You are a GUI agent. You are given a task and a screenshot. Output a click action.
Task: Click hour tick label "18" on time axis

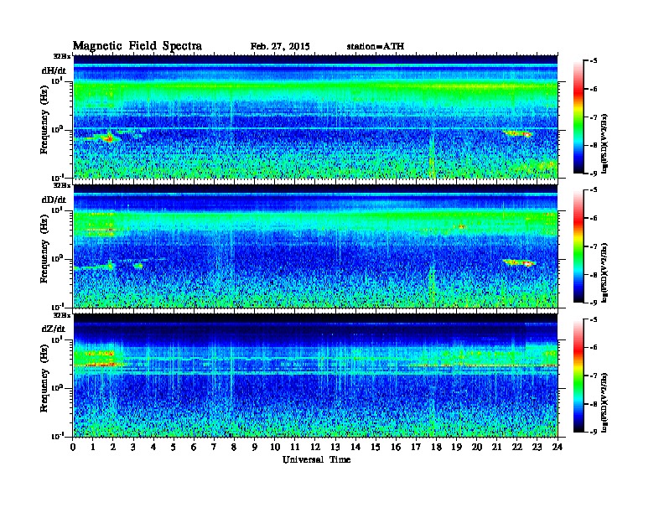436,447
